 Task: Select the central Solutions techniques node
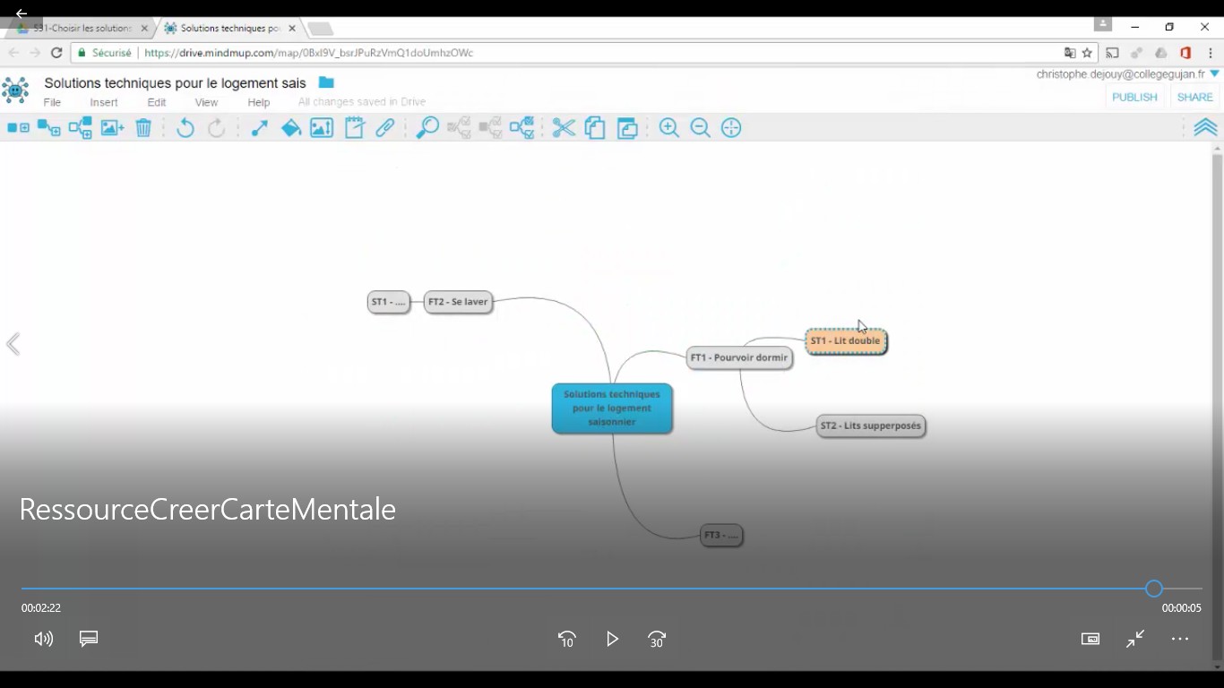pos(612,408)
